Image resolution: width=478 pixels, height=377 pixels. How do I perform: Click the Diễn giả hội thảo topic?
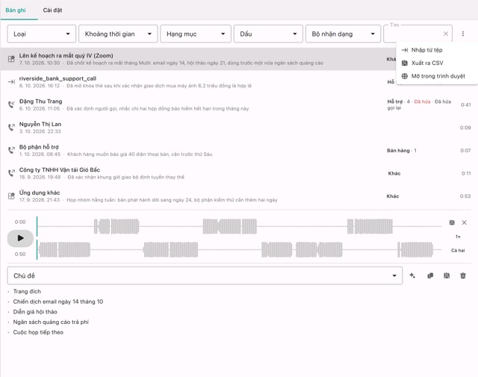[35, 312]
